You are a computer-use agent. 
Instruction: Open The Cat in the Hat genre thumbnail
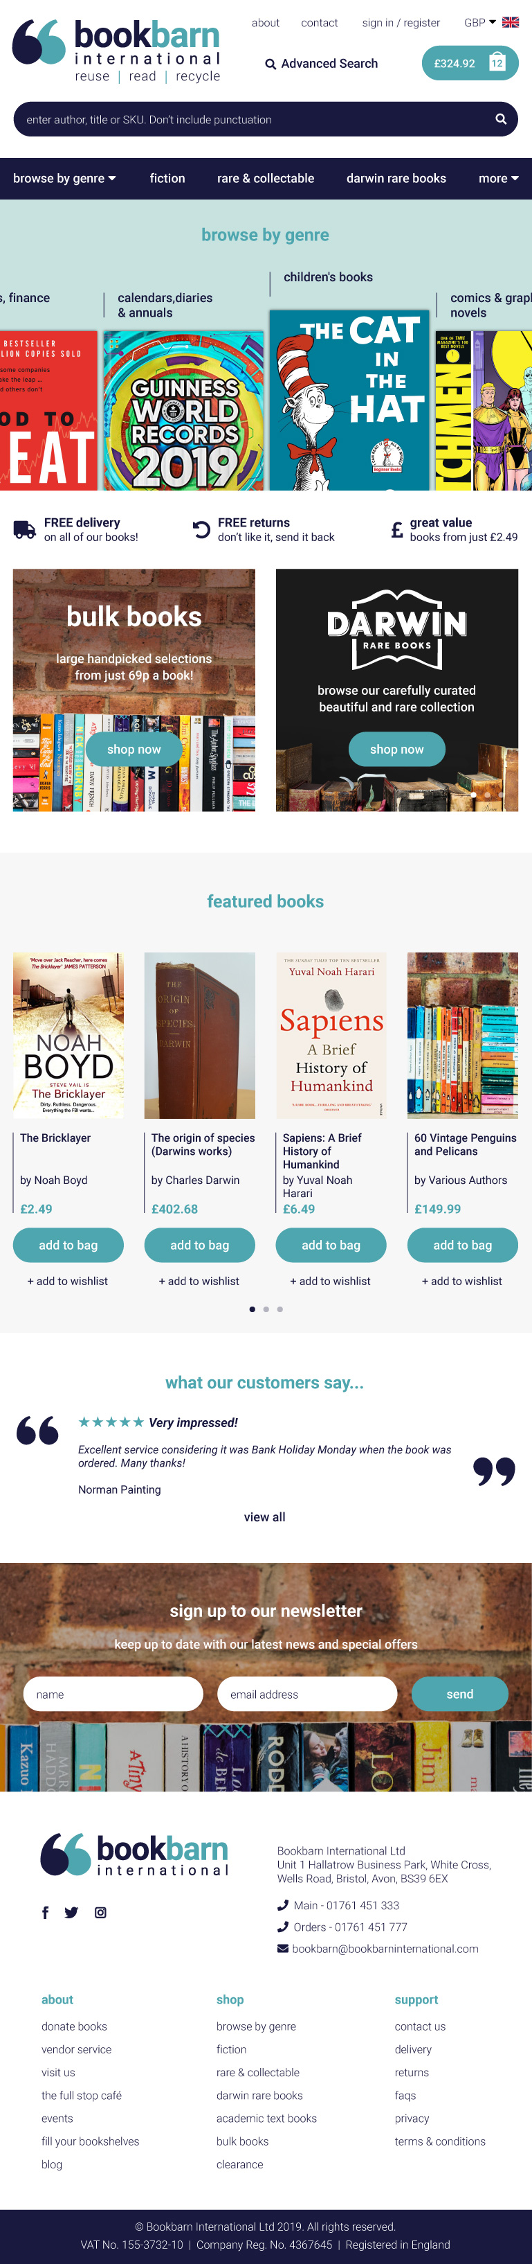pyautogui.click(x=349, y=400)
